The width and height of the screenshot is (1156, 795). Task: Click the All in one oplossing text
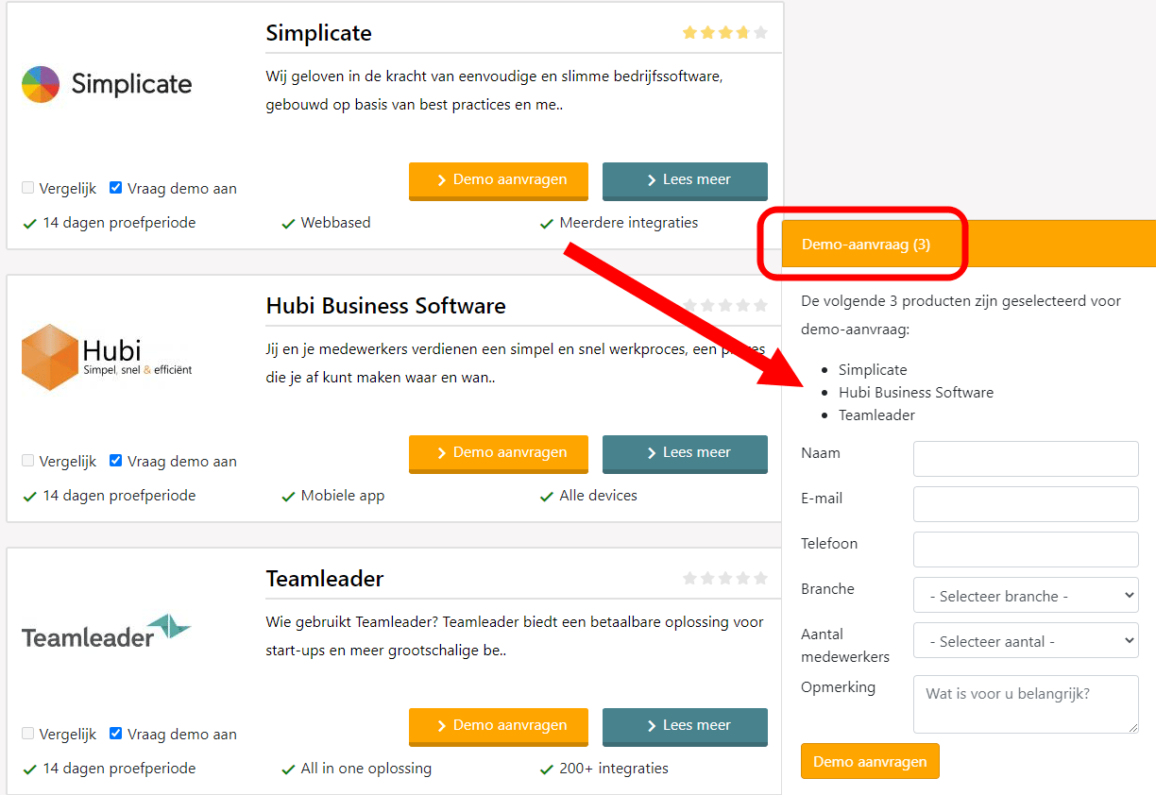(x=365, y=769)
